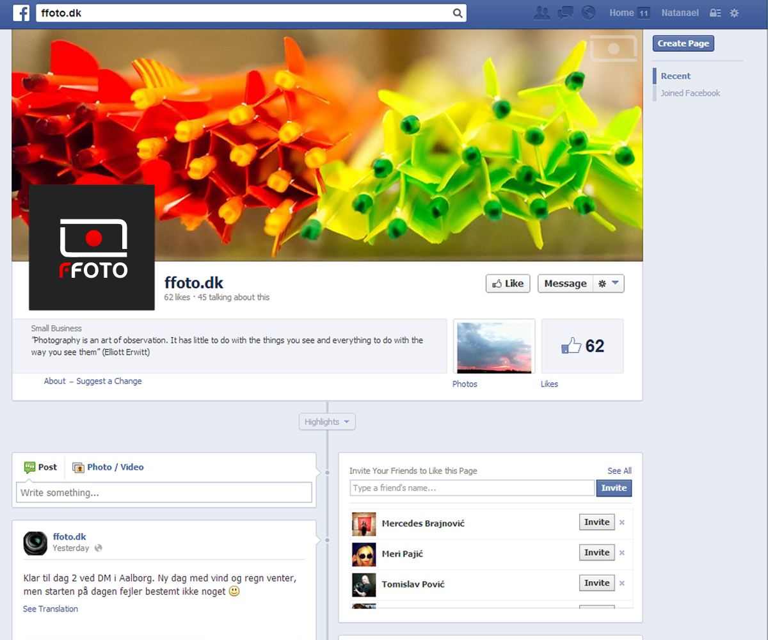Invite Tomislav Pović
The height and width of the screenshot is (640, 768).
point(596,583)
